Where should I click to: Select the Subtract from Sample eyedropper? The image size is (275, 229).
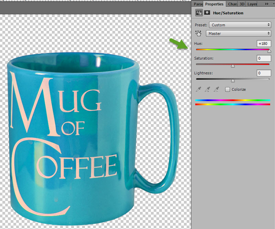click(217, 89)
